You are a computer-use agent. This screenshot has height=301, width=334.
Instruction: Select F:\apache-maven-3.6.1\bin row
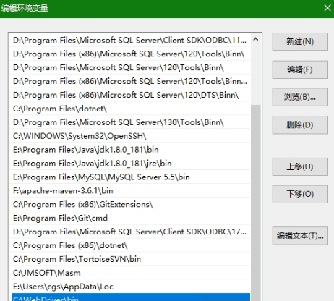point(130,191)
